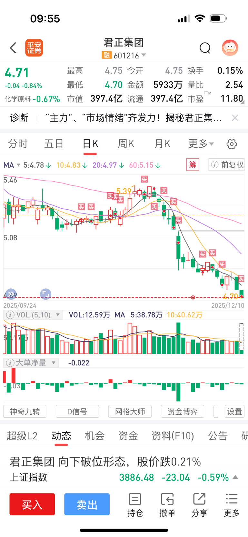
Task: Open the search magnifier icon
Action: [x=205, y=48]
